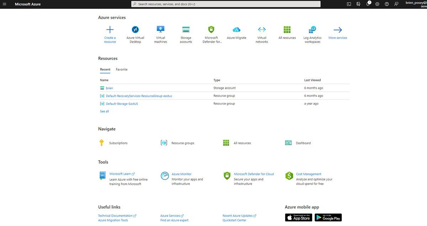Open Azure Migration Tools link
The image size is (427, 226).
click(113, 220)
